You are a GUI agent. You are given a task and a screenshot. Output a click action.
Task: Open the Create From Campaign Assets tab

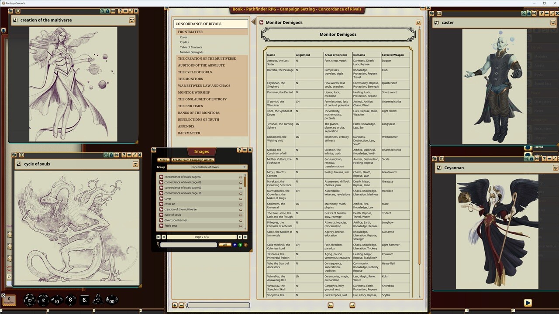click(193, 160)
